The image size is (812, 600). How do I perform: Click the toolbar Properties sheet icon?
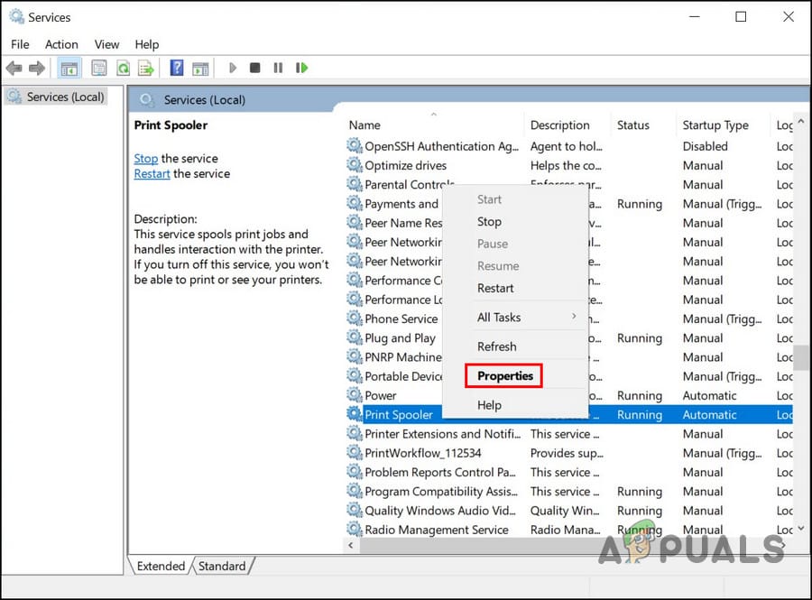click(98, 68)
